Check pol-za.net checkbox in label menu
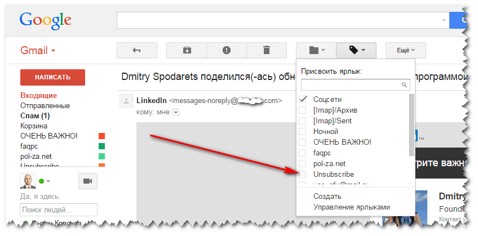This screenshot has width=478, height=236. [302, 163]
